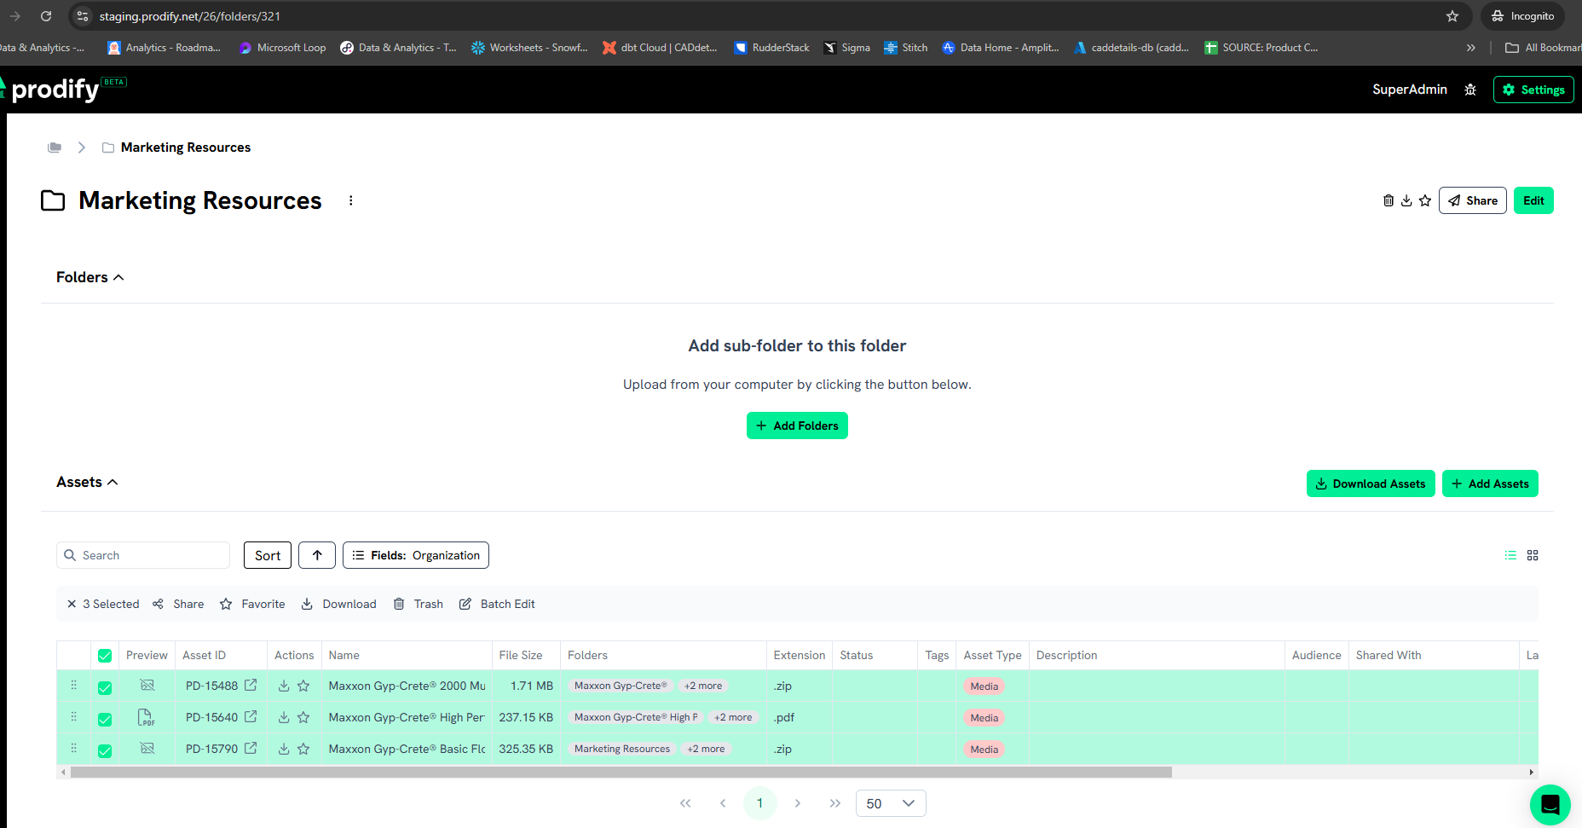Click the folder trash icon beside Share

point(1388,200)
